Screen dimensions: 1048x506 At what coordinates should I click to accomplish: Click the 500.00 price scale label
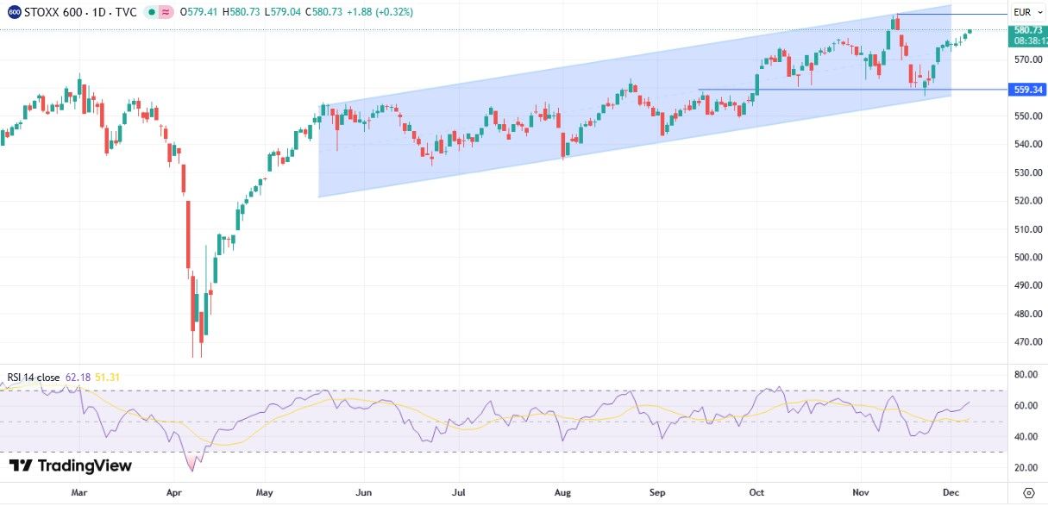[x=1027, y=258]
